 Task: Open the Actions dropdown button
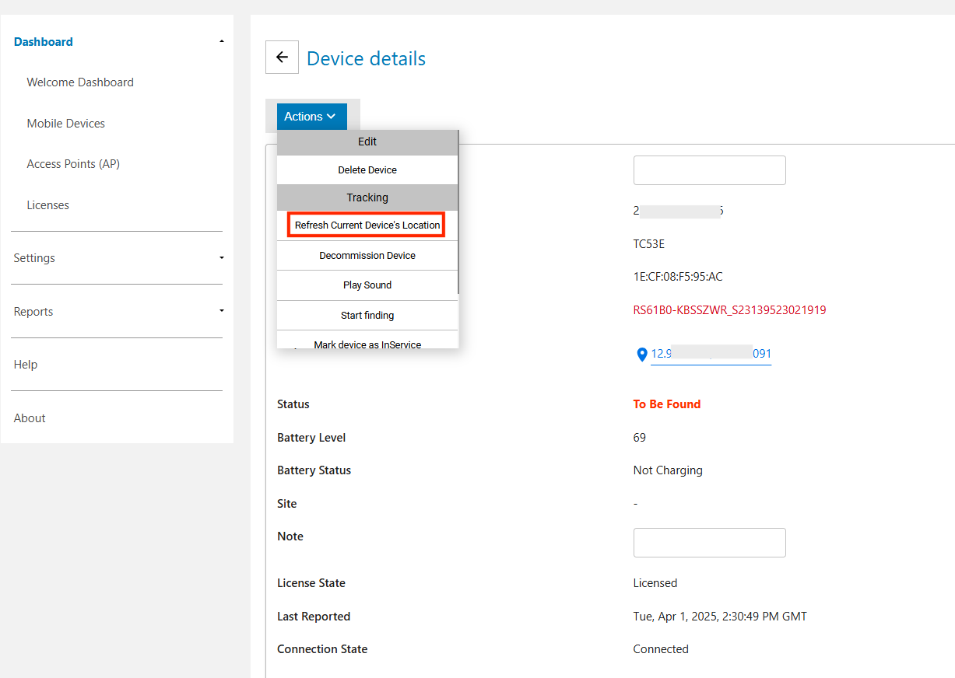click(311, 117)
